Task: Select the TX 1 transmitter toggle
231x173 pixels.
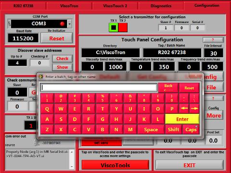Action: [114, 27]
